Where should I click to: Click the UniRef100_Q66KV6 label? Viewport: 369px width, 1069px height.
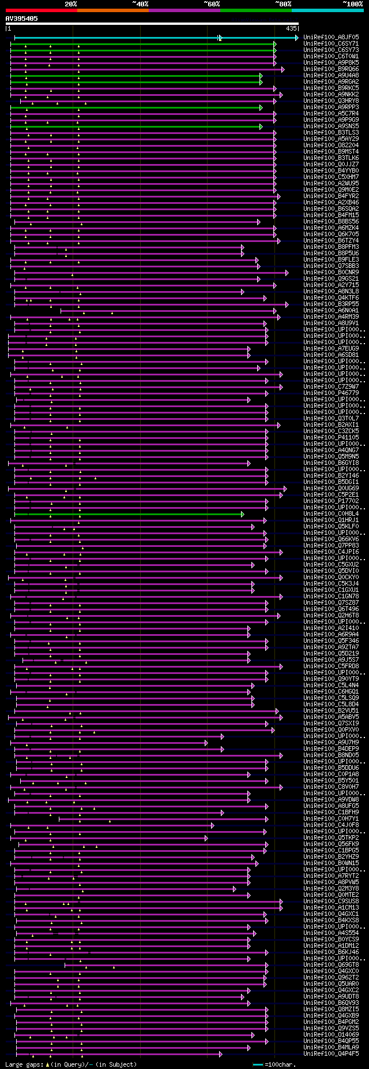click(331, 539)
